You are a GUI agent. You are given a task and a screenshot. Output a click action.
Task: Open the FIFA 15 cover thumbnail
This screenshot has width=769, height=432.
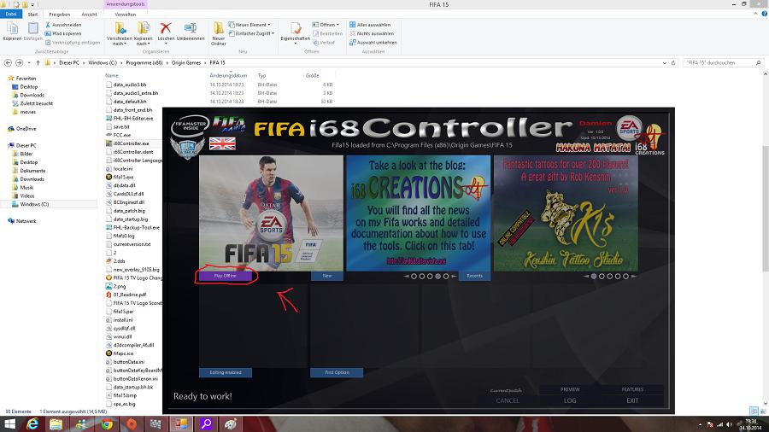[271, 213]
